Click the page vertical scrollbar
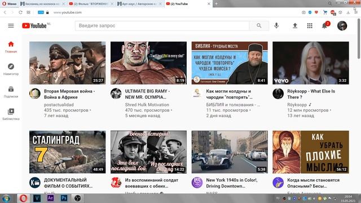The image size is (361, 203). 359,38
